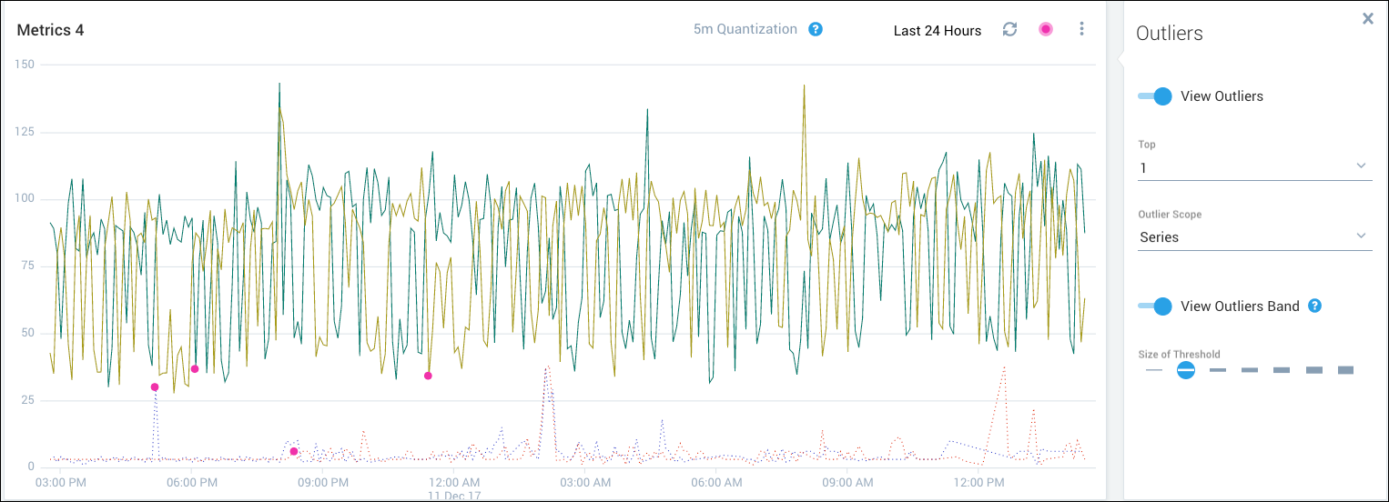Select the thickest threshold size bar
This screenshot has width=1389, height=502.
[1345, 370]
